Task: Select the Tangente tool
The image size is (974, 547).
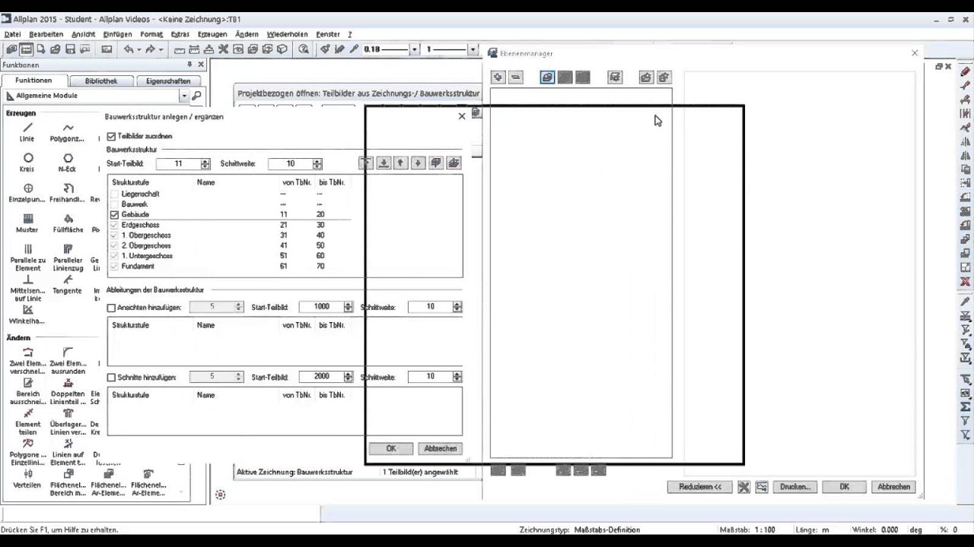Action: pos(68,284)
